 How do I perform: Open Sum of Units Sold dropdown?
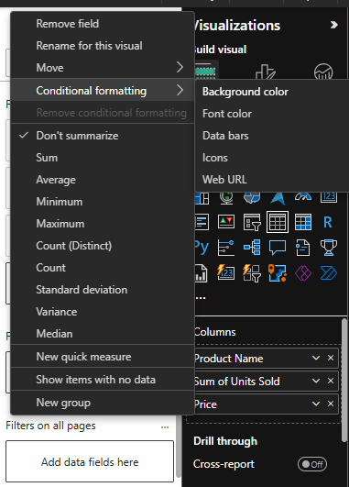(316, 381)
